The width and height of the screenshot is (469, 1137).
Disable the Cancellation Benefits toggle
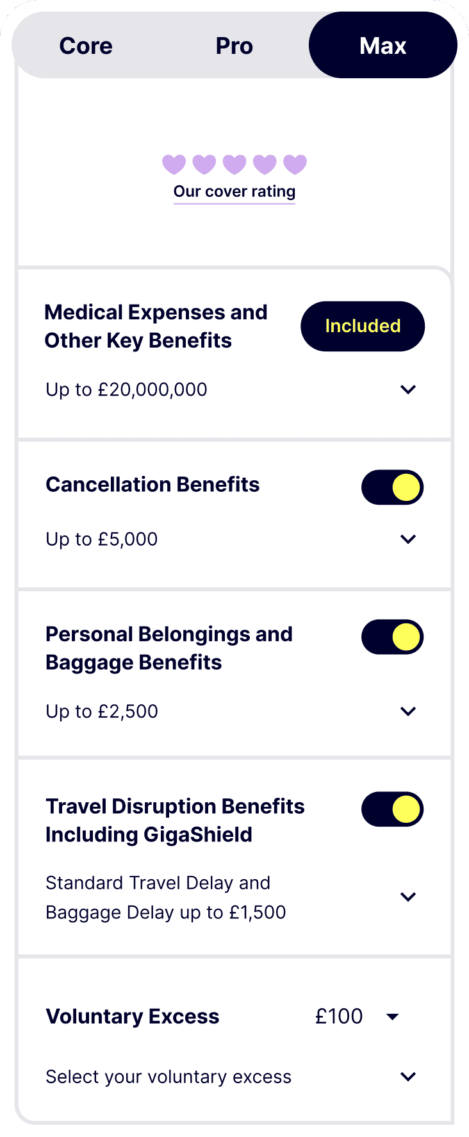click(x=392, y=487)
